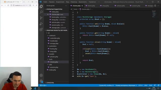This screenshot has width=161, height=90.
Task: Open the Терминал menu
Action: click(x=92, y=2)
